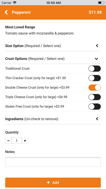The image size is (106, 189).
Task: Tap the Size Option heading row
Action: 53,46
